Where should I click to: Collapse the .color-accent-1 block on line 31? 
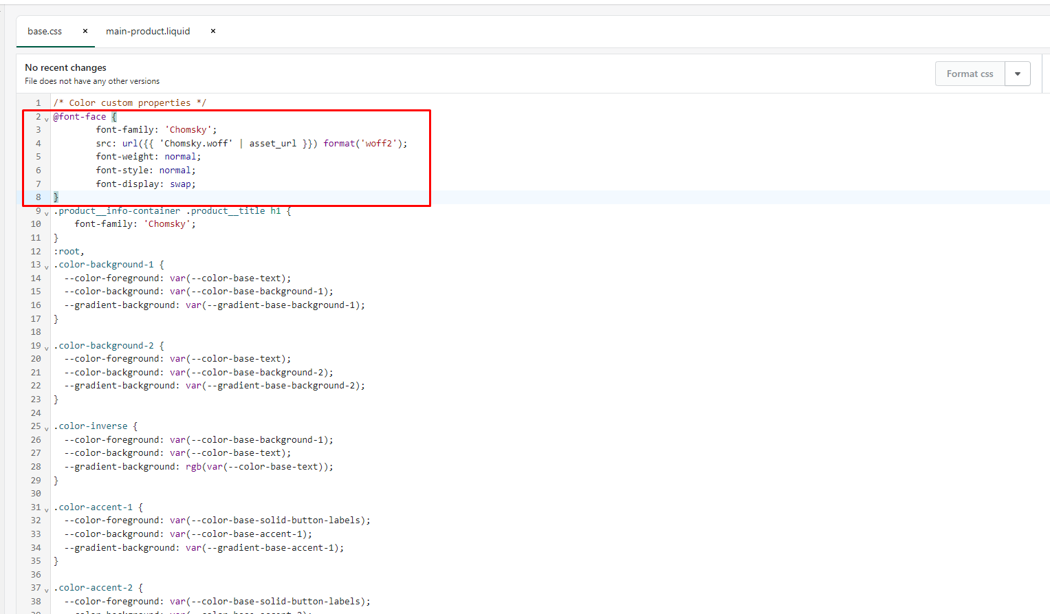47,509
